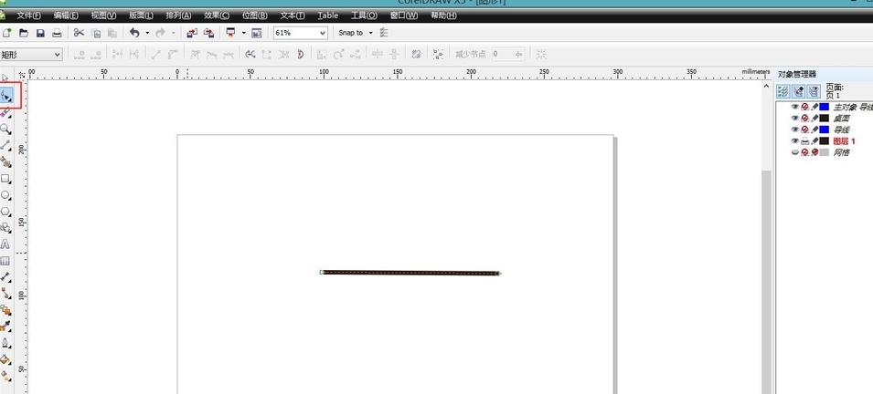Toggle editable pencil on 桌面 layer

point(814,118)
